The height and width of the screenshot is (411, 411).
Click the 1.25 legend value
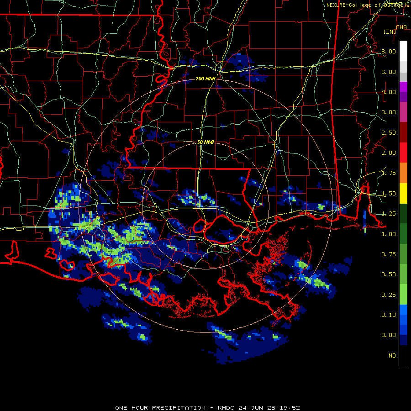tap(389, 214)
